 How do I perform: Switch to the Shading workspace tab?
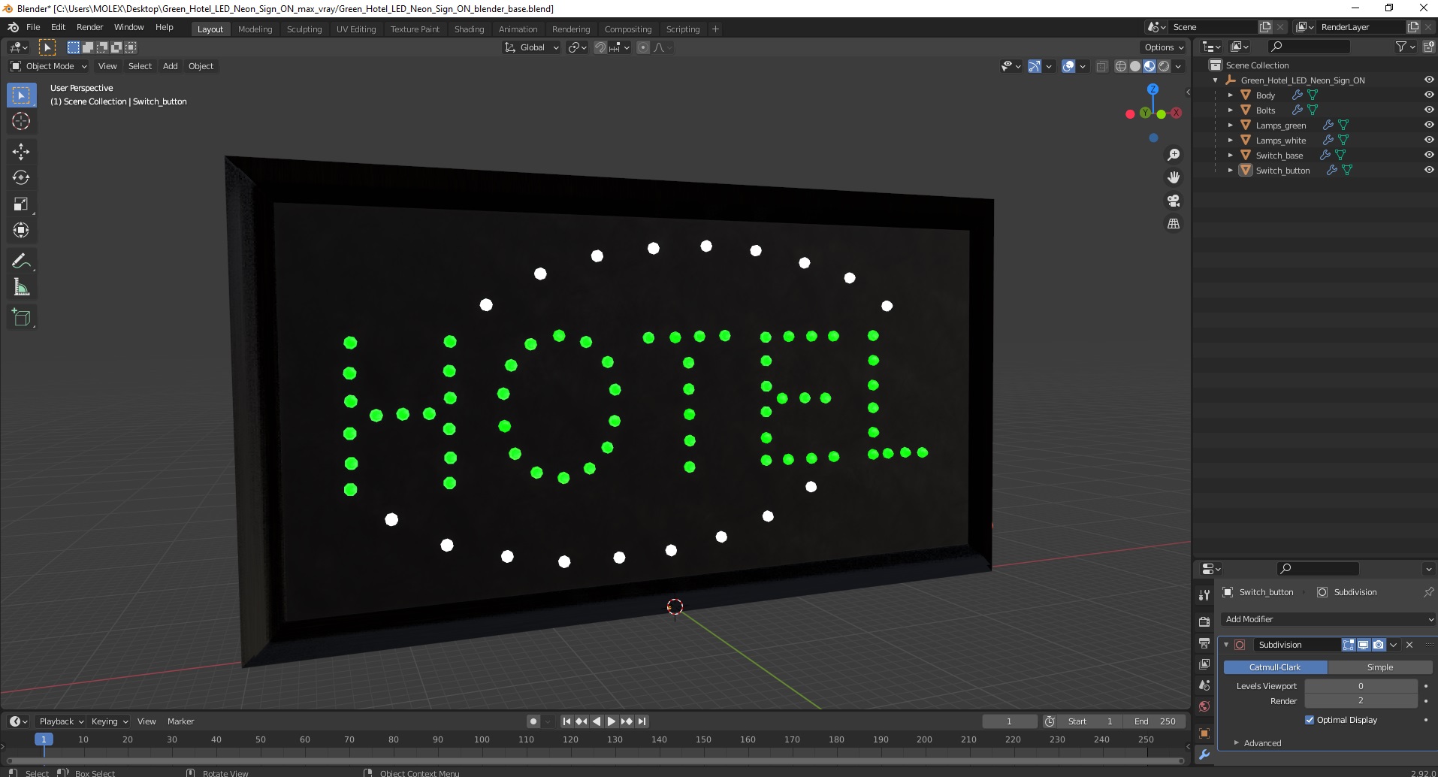(x=469, y=29)
